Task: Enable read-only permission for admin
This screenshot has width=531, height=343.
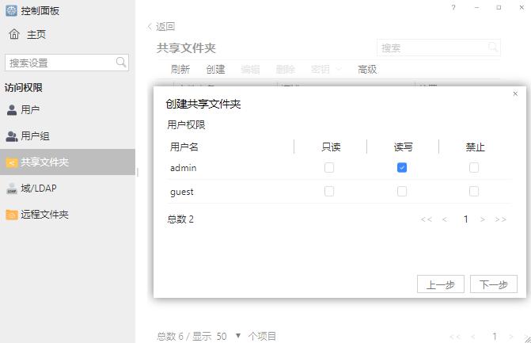Action: coord(329,168)
